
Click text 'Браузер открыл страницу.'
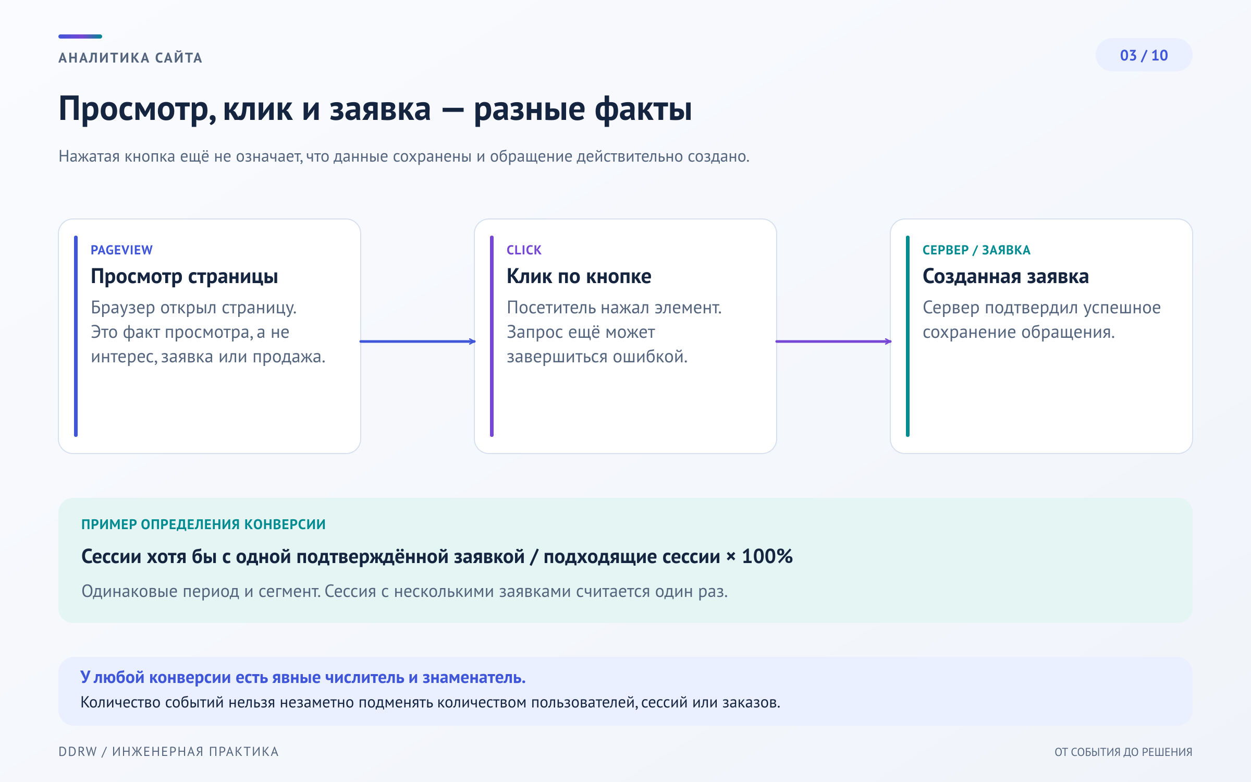point(193,308)
